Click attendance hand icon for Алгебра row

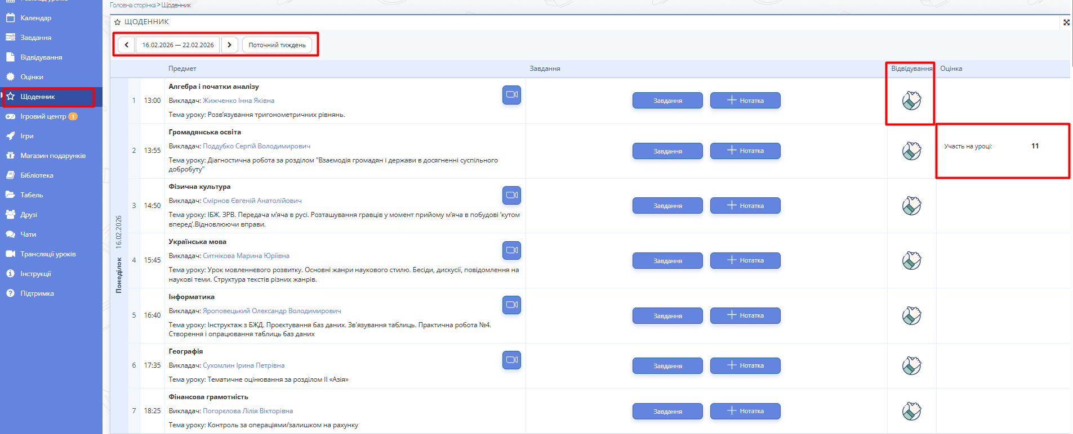point(911,101)
